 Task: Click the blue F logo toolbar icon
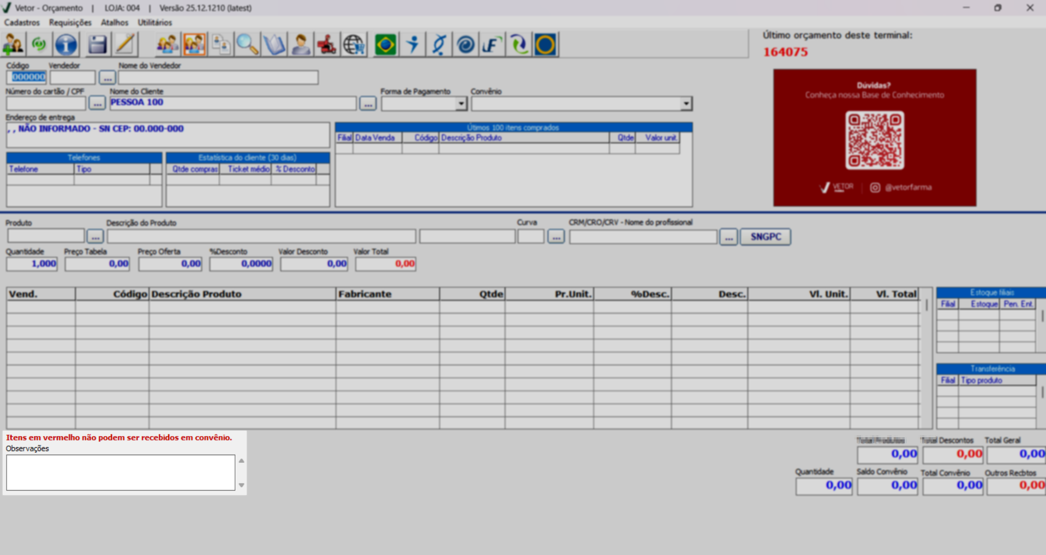(x=492, y=44)
